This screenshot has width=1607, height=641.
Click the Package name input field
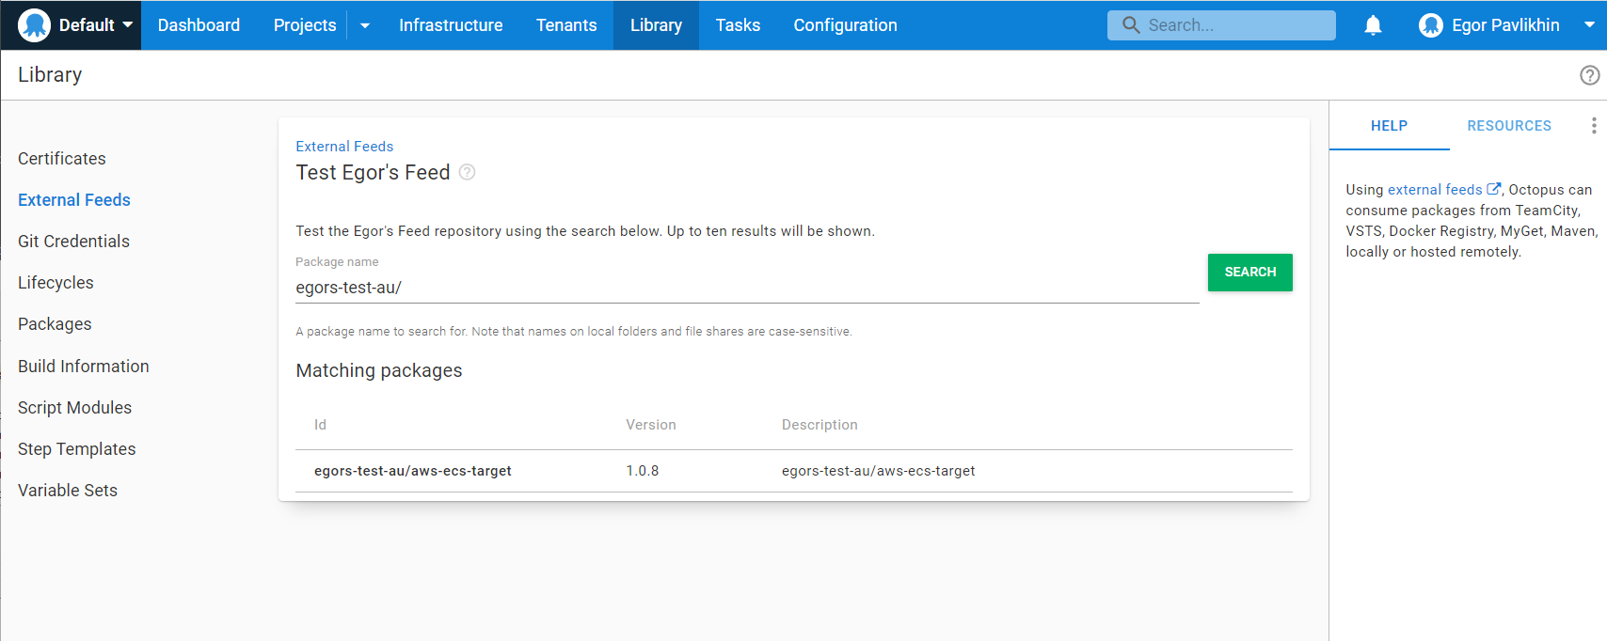click(746, 288)
